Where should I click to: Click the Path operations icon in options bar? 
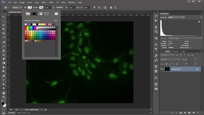pos(94,8)
